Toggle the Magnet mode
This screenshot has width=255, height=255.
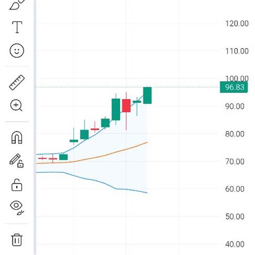(17, 137)
